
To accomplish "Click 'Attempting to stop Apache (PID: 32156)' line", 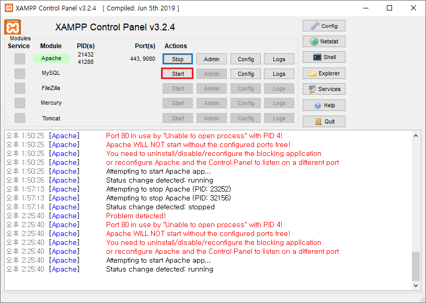I will 168,198.
